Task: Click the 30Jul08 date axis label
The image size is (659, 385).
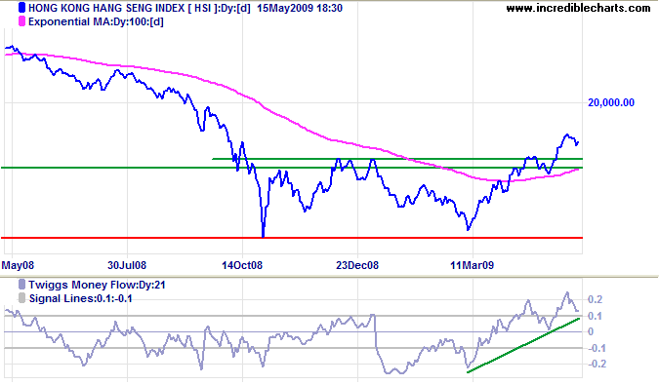Action: (127, 265)
